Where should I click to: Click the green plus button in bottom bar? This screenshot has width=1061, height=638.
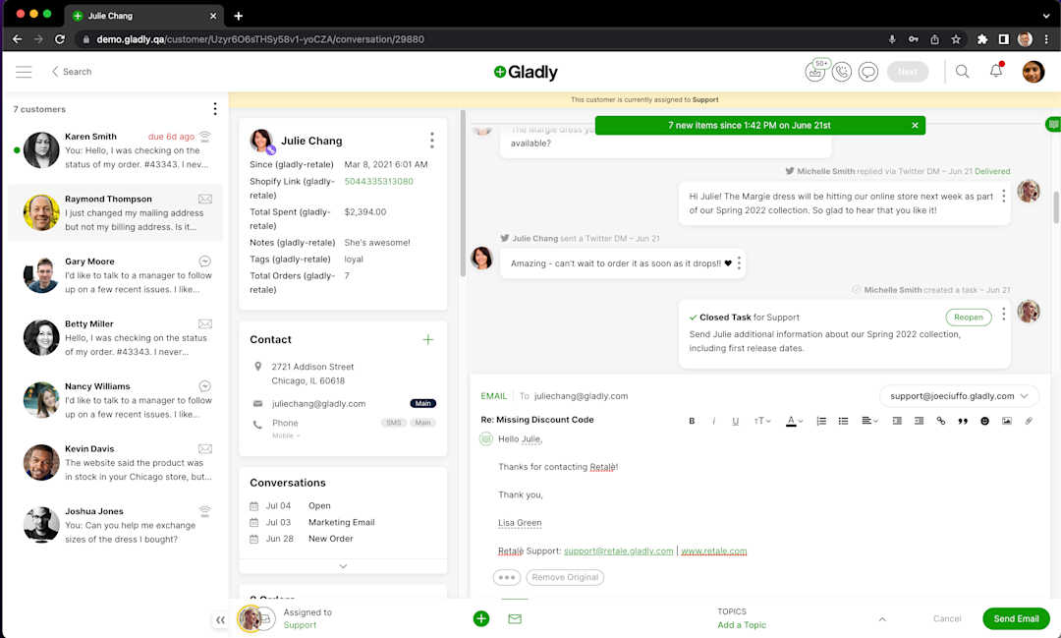tap(481, 618)
